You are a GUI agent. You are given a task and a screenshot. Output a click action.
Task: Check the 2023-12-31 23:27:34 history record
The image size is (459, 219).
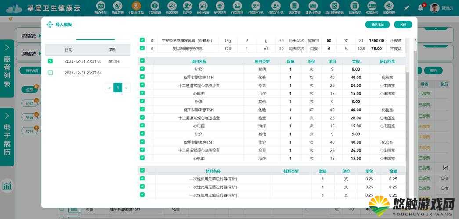(x=51, y=73)
